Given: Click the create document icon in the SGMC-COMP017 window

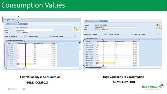Looking at the screenshot, I should (79, 30).
